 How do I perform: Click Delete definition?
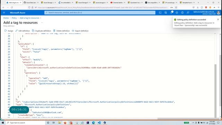pos(61,31)
